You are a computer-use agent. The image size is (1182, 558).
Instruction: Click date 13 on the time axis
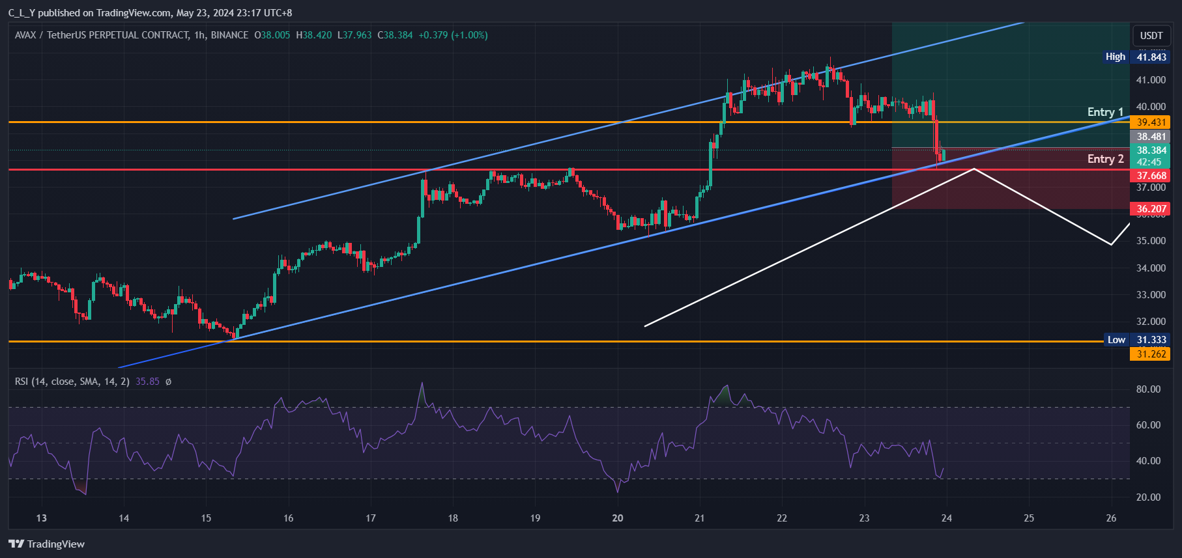(x=42, y=518)
